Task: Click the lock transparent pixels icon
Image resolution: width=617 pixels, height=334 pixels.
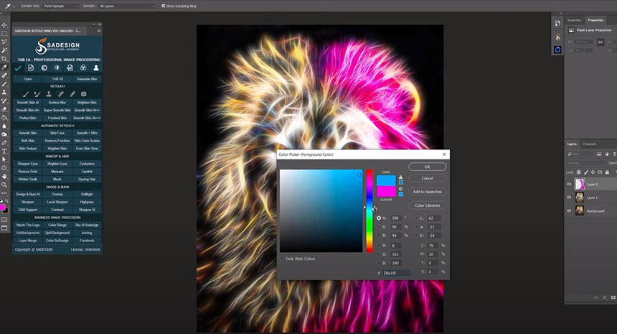Action: pyautogui.click(x=579, y=172)
